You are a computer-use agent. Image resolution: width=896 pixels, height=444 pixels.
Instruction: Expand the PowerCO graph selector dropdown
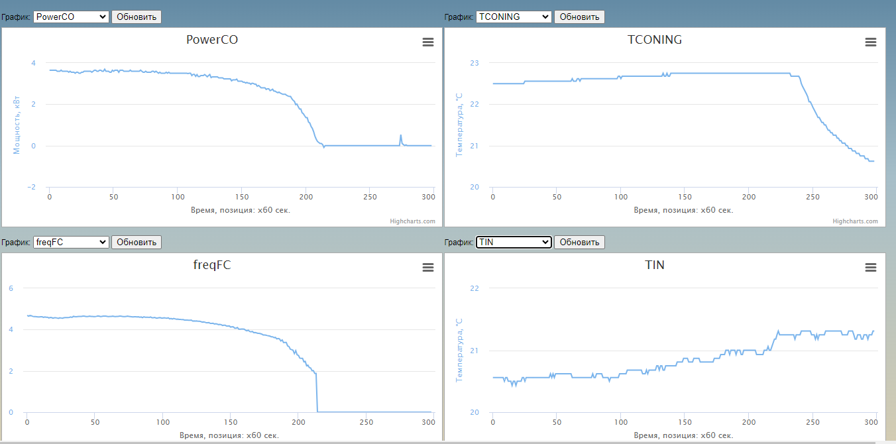pos(71,17)
